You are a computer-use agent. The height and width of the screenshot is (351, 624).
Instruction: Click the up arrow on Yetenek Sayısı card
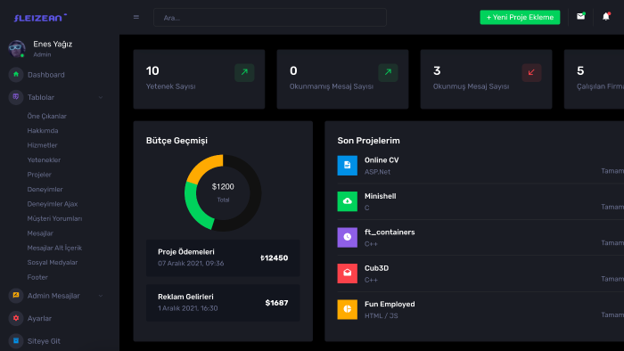pyautogui.click(x=244, y=72)
